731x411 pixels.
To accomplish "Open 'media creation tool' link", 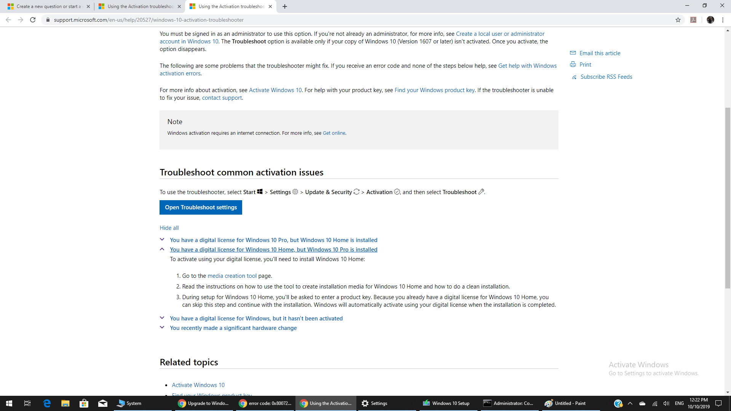I will (x=232, y=276).
